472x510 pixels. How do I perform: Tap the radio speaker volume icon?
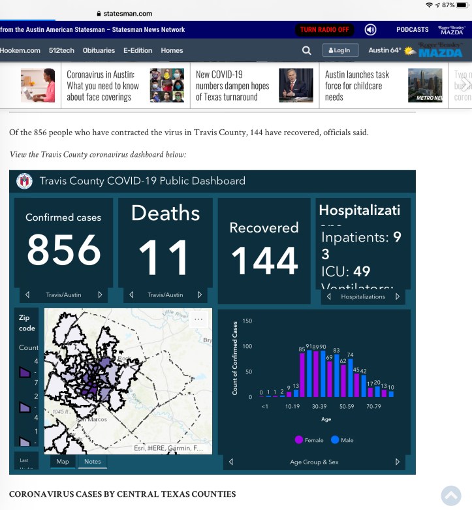(x=370, y=29)
